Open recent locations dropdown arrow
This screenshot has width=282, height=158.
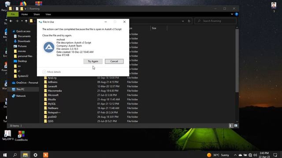[22, 21]
